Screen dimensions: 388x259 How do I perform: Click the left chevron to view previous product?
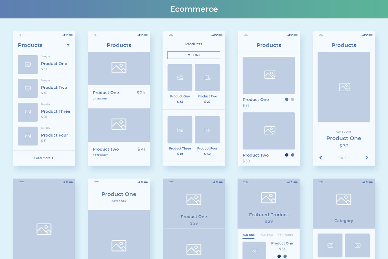click(320, 158)
